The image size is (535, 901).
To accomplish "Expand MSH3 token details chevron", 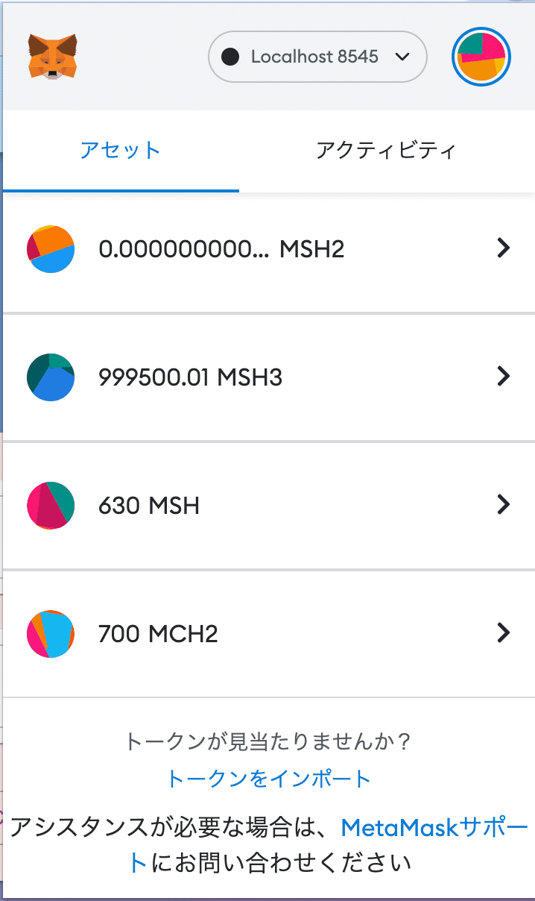I will [504, 377].
